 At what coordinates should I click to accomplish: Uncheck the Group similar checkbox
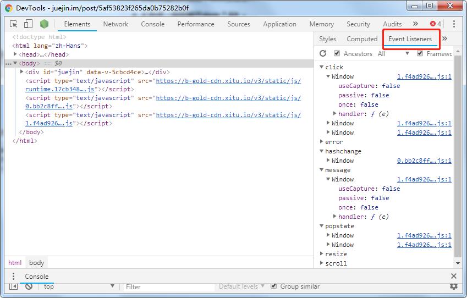tap(274, 286)
